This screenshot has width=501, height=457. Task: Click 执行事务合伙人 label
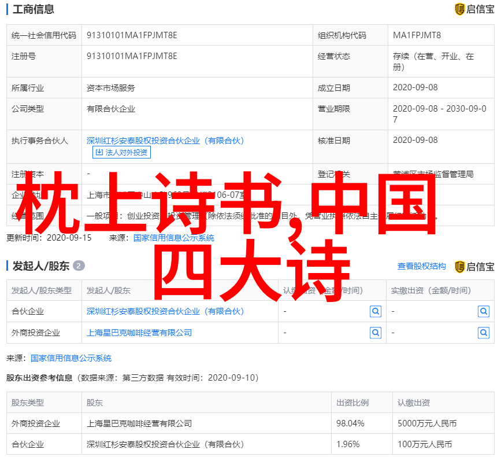40,141
